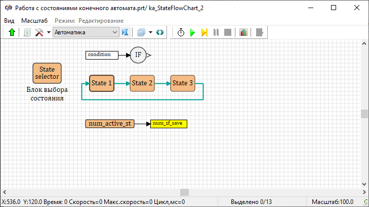Click the wrench and screwdriver tools icon
This screenshot has width=369, height=207.
pos(39,32)
